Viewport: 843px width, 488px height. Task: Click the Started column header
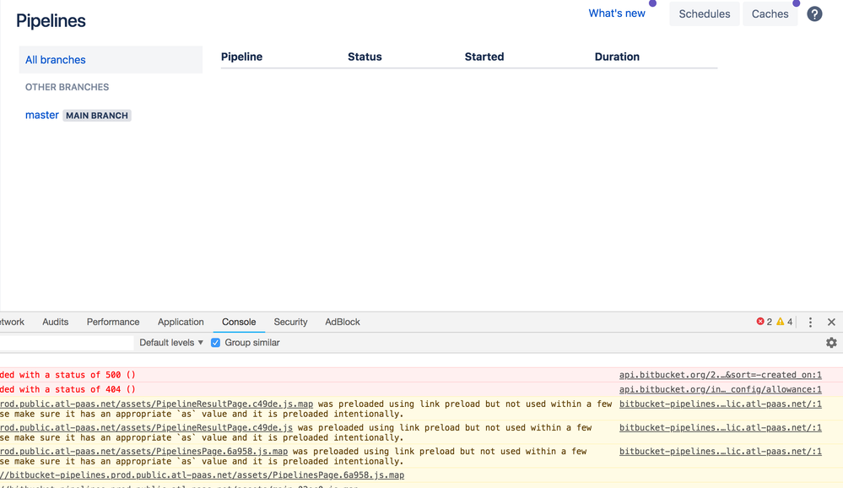[x=484, y=57]
